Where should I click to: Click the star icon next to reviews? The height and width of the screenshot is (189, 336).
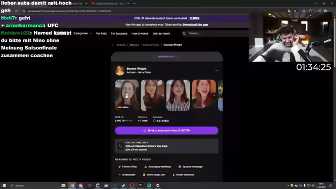154,121
